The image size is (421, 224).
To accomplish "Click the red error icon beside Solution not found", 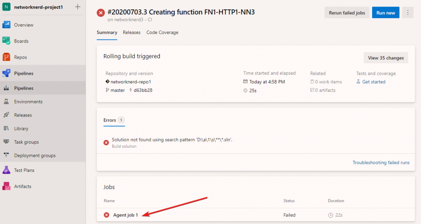I will coord(106,142).
